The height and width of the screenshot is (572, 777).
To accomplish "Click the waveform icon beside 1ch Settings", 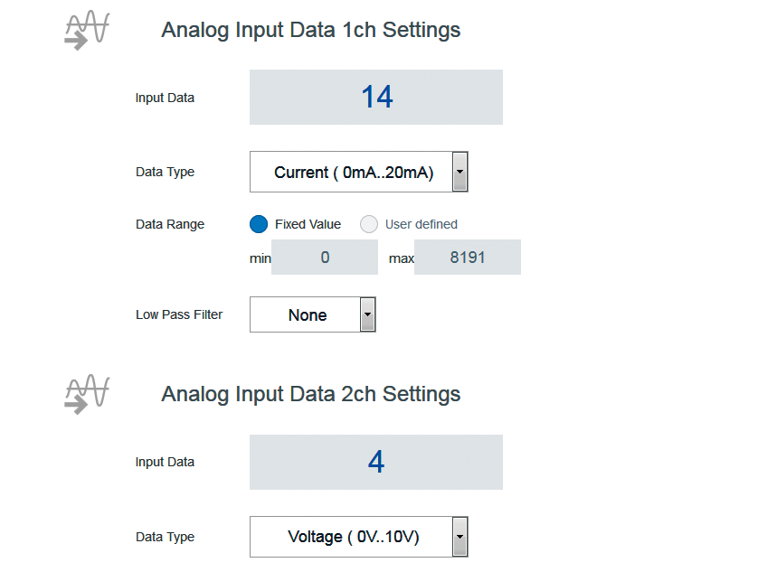I will pos(87,32).
